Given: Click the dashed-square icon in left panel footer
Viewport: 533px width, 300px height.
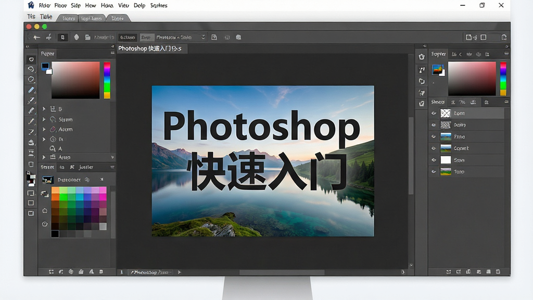Looking at the screenshot, I should 51,272.
